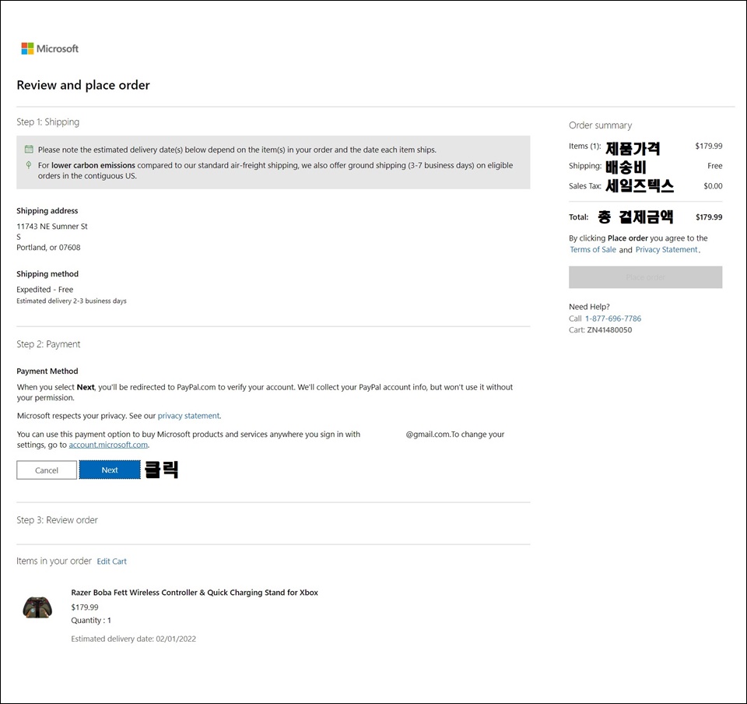Go to account.microsoft.com link

[108, 445]
